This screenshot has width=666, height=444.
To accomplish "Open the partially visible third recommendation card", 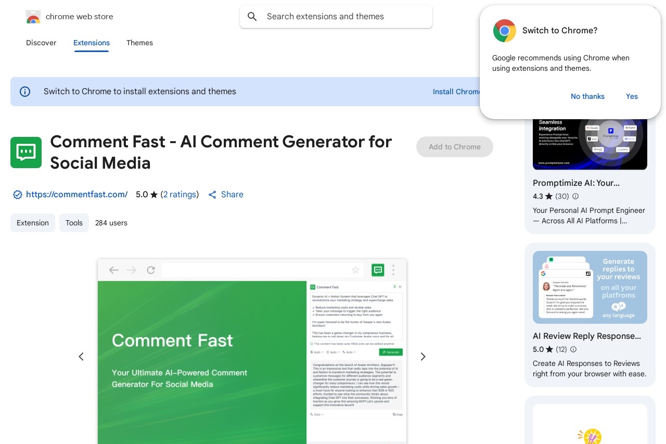I will [590, 420].
